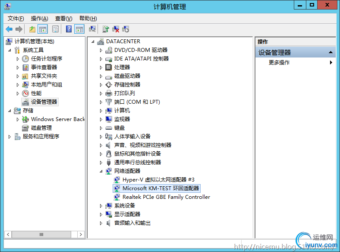
Task: Click the 磁盘管理 disk icon
Action: tap(25, 128)
